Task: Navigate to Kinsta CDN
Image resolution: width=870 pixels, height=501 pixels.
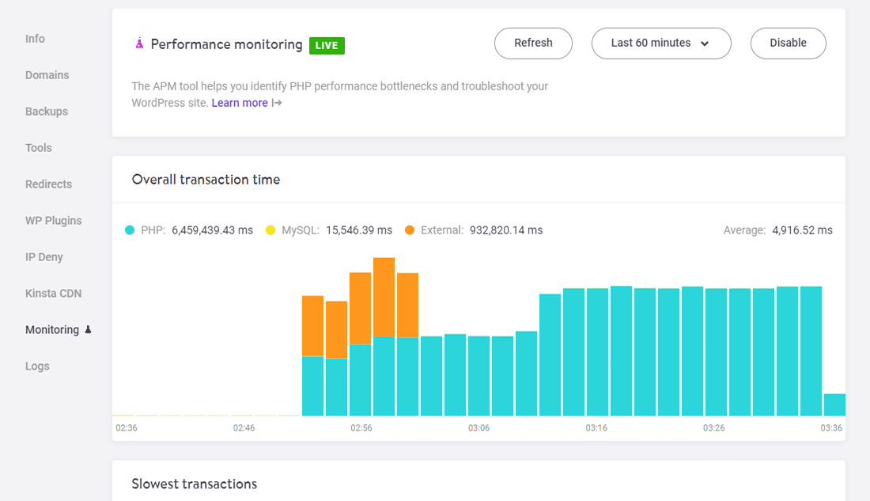Action: pos(53,293)
